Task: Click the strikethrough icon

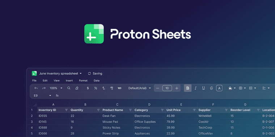Action: pos(211,88)
